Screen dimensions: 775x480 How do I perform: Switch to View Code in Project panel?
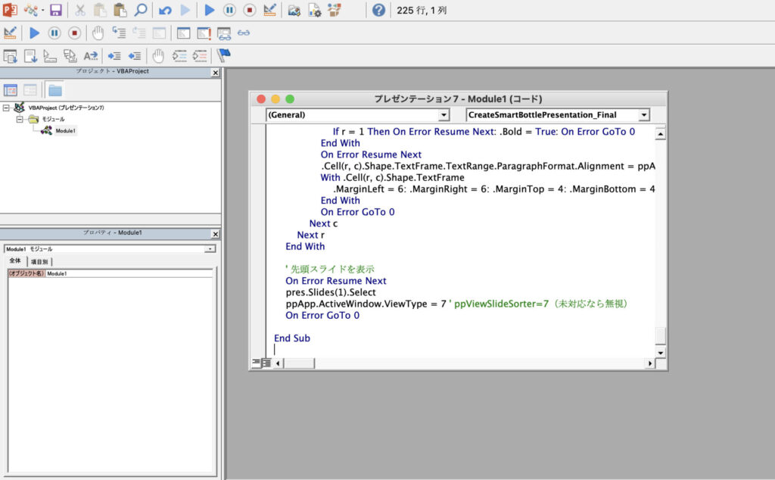[x=11, y=90]
